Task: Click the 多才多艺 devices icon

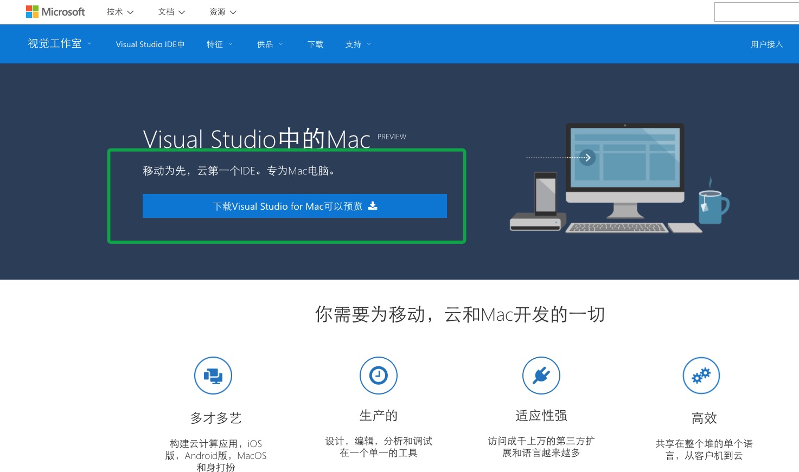Action: click(x=213, y=376)
